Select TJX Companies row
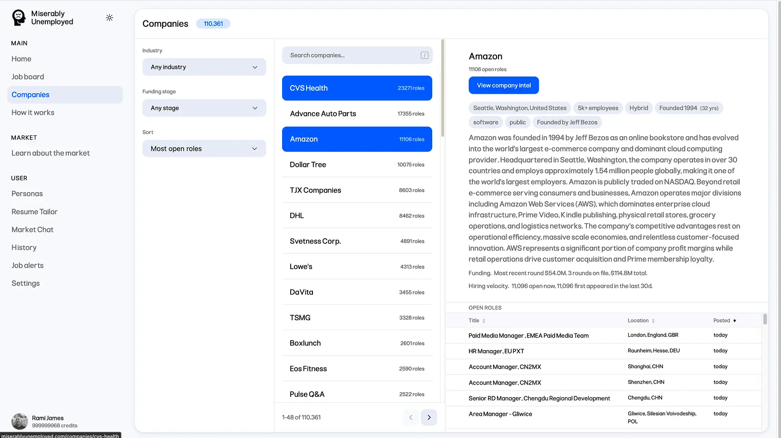The image size is (781, 438). click(357, 190)
